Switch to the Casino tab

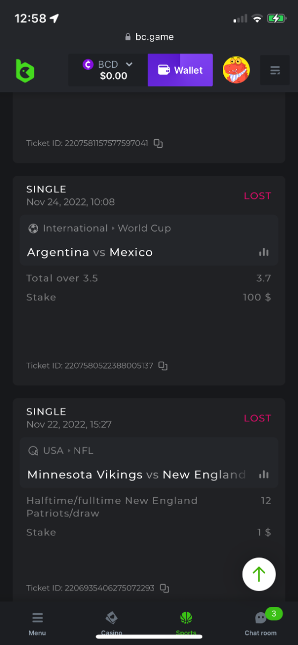click(x=112, y=623)
